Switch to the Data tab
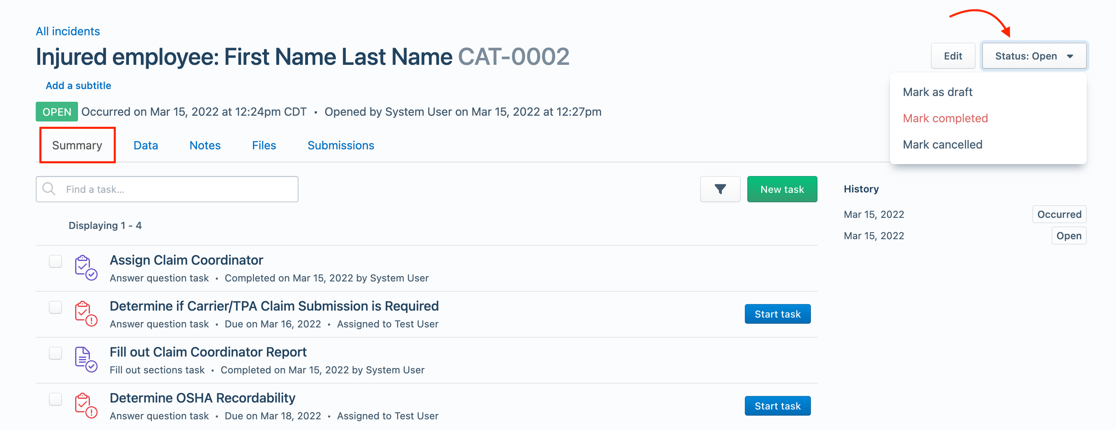Viewport: 1116px width, 430px height. click(x=146, y=145)
